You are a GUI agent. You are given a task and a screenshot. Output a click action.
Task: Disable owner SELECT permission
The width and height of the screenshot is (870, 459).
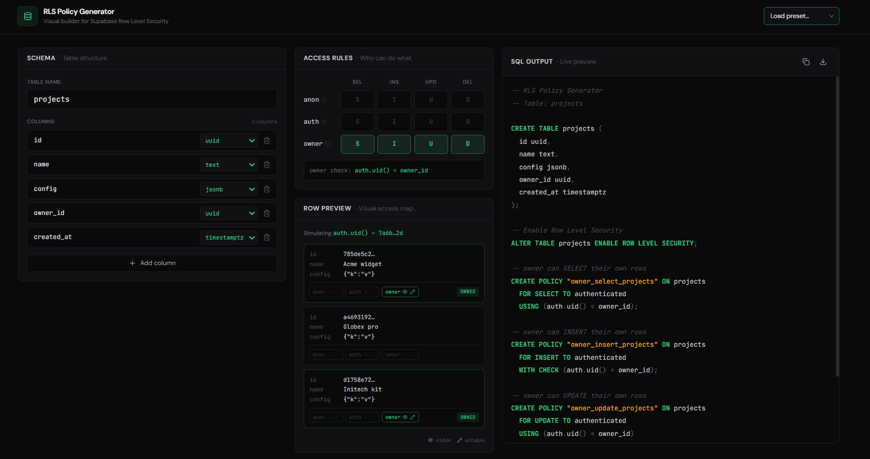(x=357, y=144)
